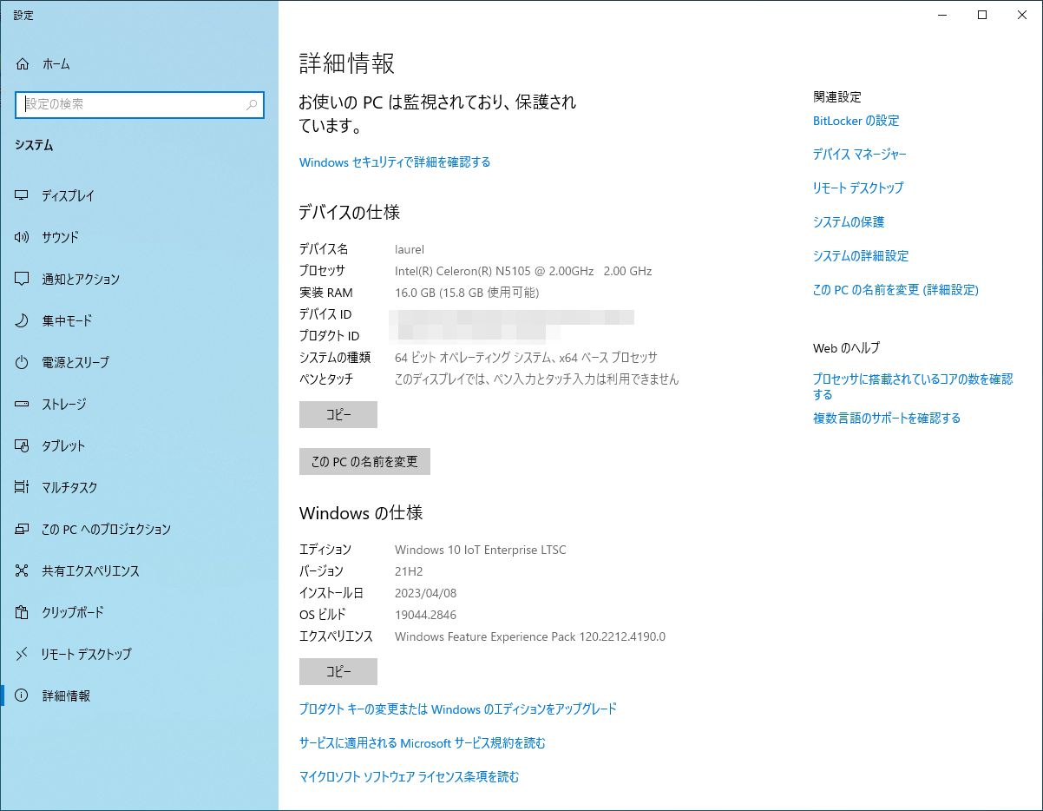Click Windows Feature Experience Pack value
1043x811 pixels.
(530, 636)
